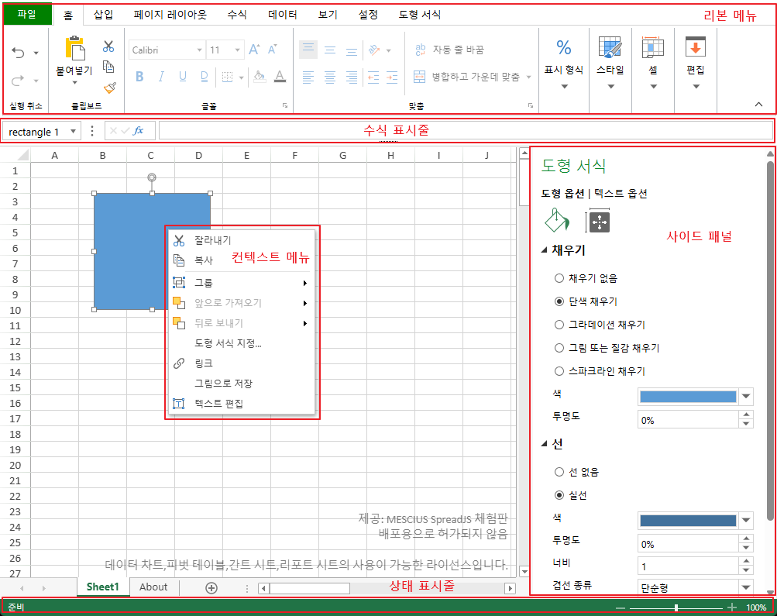Screen dimensions: 777x616
Task: Click the fill color swatch under 채우기
Action: [688, 397]
